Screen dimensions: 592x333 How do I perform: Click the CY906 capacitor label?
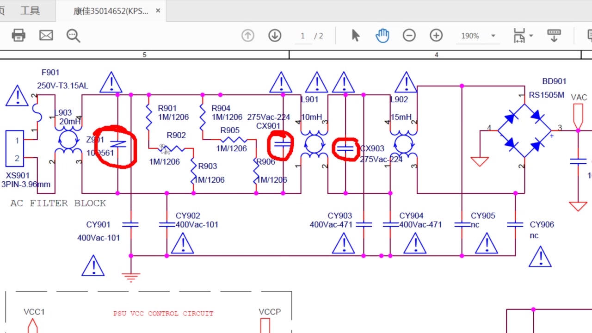click(542, 225)
